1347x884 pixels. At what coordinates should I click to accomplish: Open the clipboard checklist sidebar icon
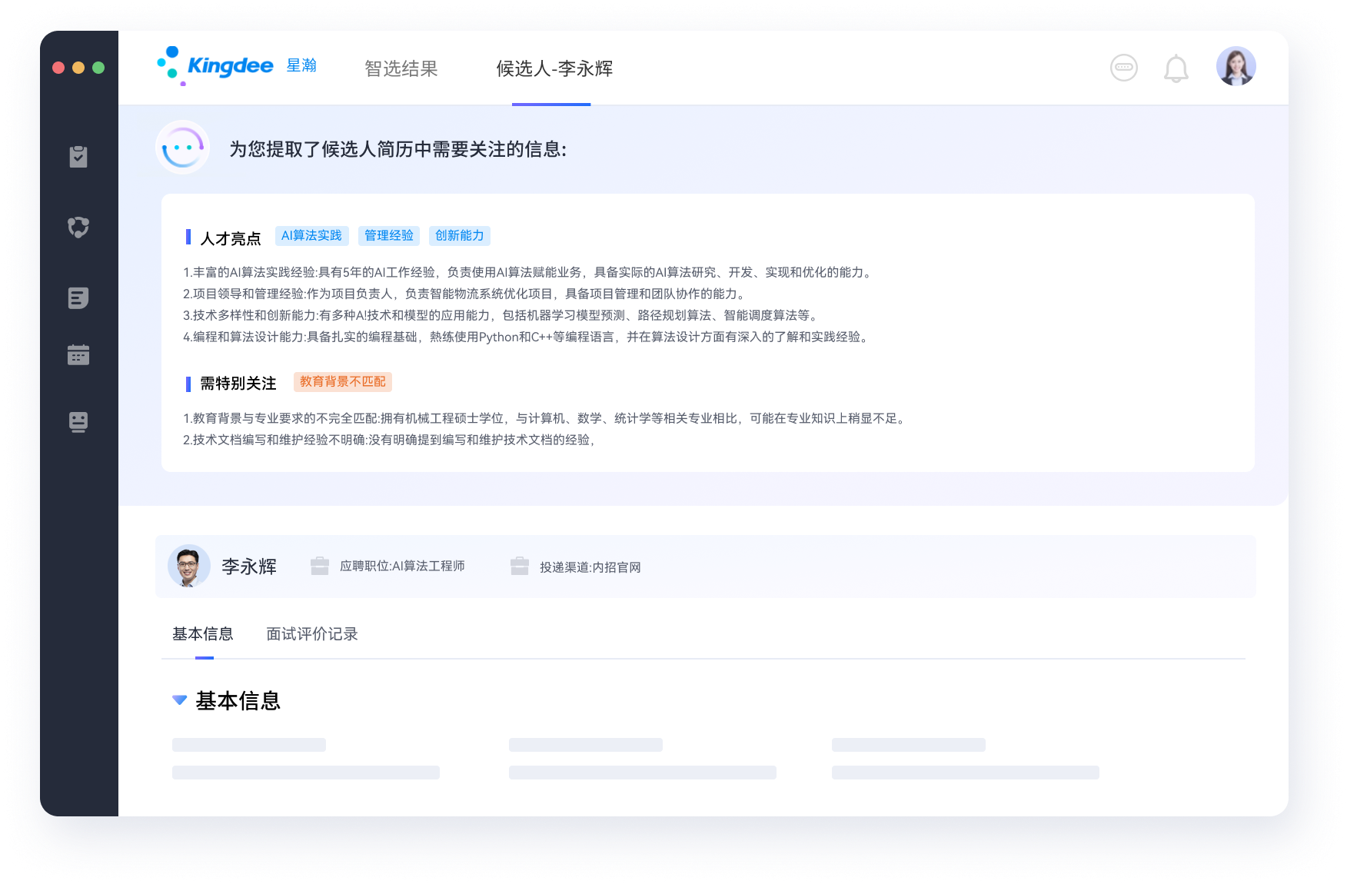point(78,157)
